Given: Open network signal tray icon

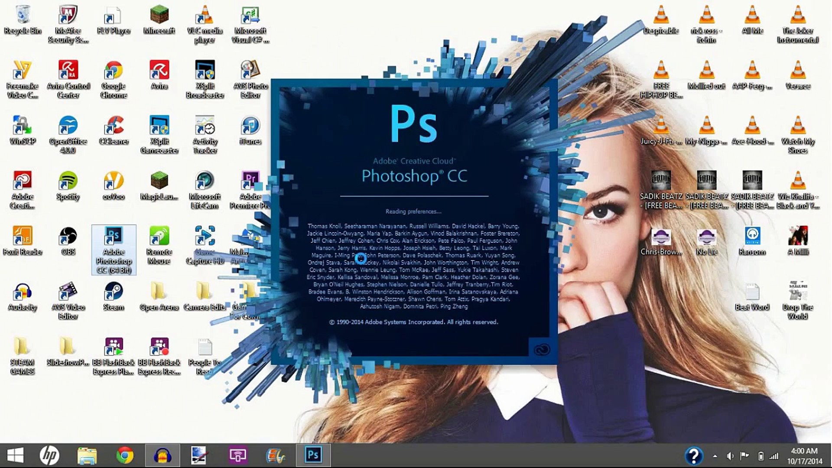Looking at the screenshot, I should [774, 456].
